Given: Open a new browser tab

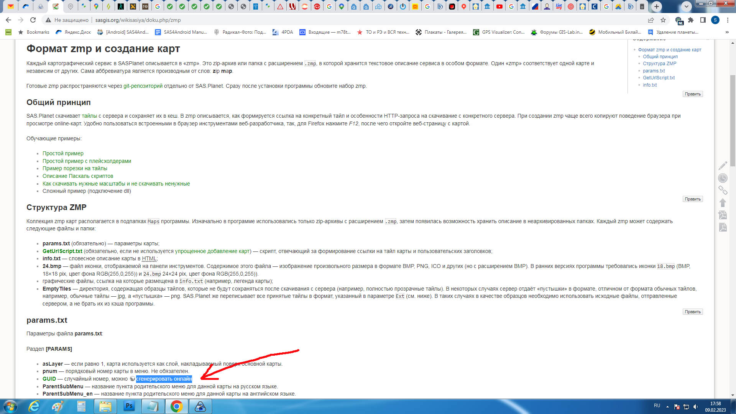Looking at the screenshot, I should tap(656, 6).
